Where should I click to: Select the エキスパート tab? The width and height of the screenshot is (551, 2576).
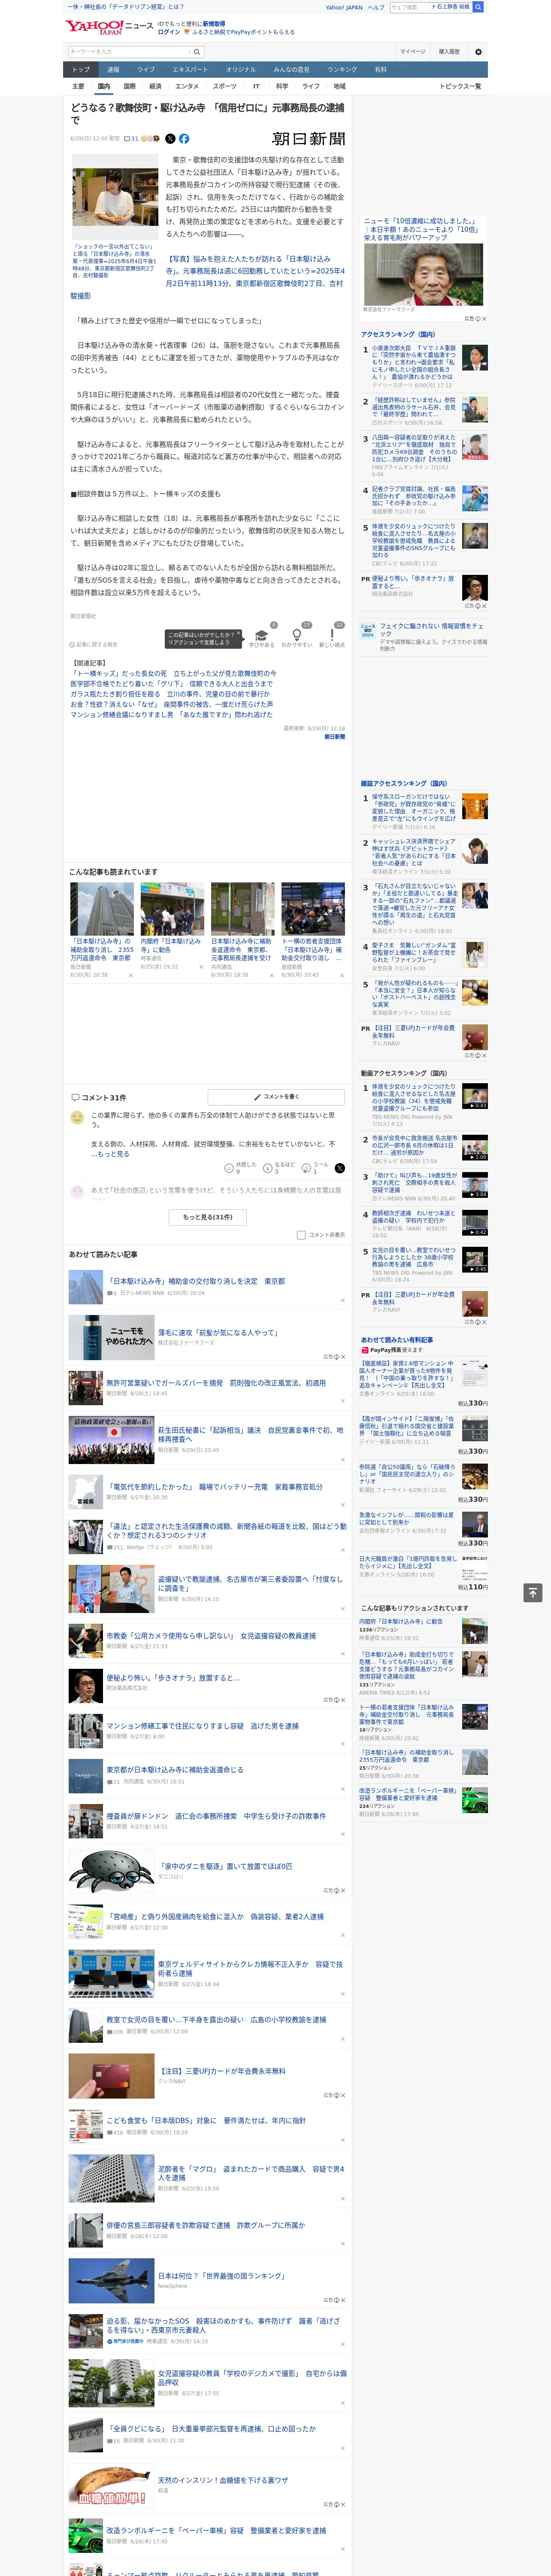pyautogui.click(x=190, y=69)
